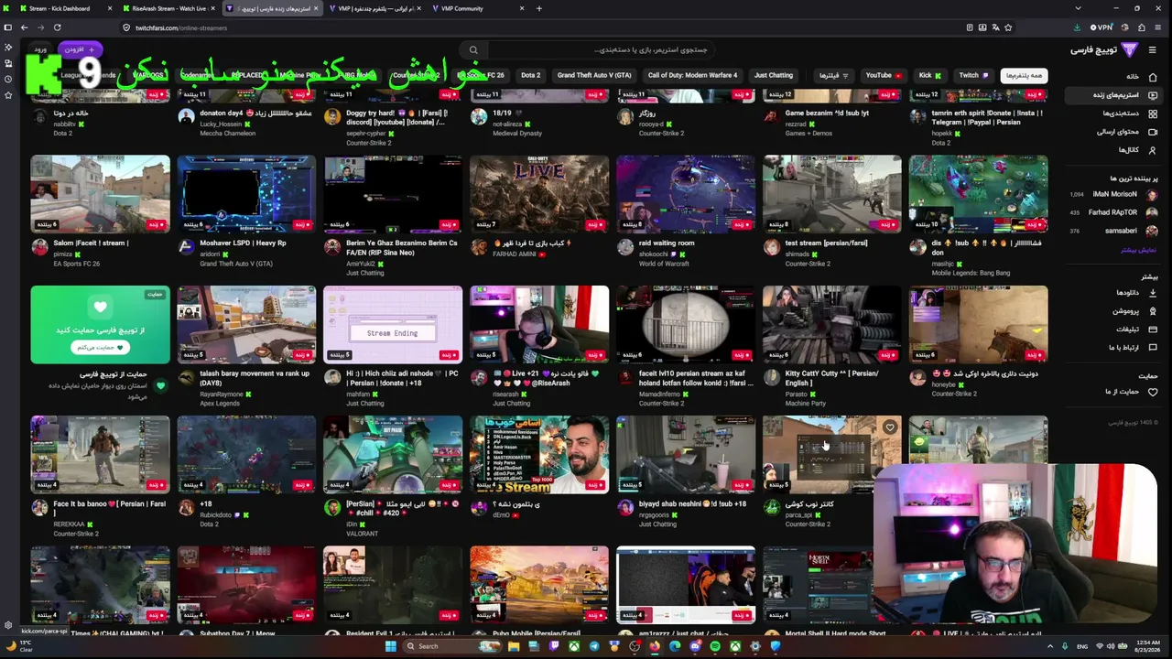
Task: Toggle the Kick platform filter
Action: 929,75
